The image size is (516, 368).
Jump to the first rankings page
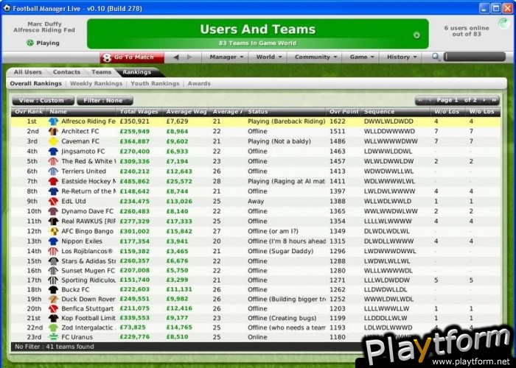[x=420, y=100]
